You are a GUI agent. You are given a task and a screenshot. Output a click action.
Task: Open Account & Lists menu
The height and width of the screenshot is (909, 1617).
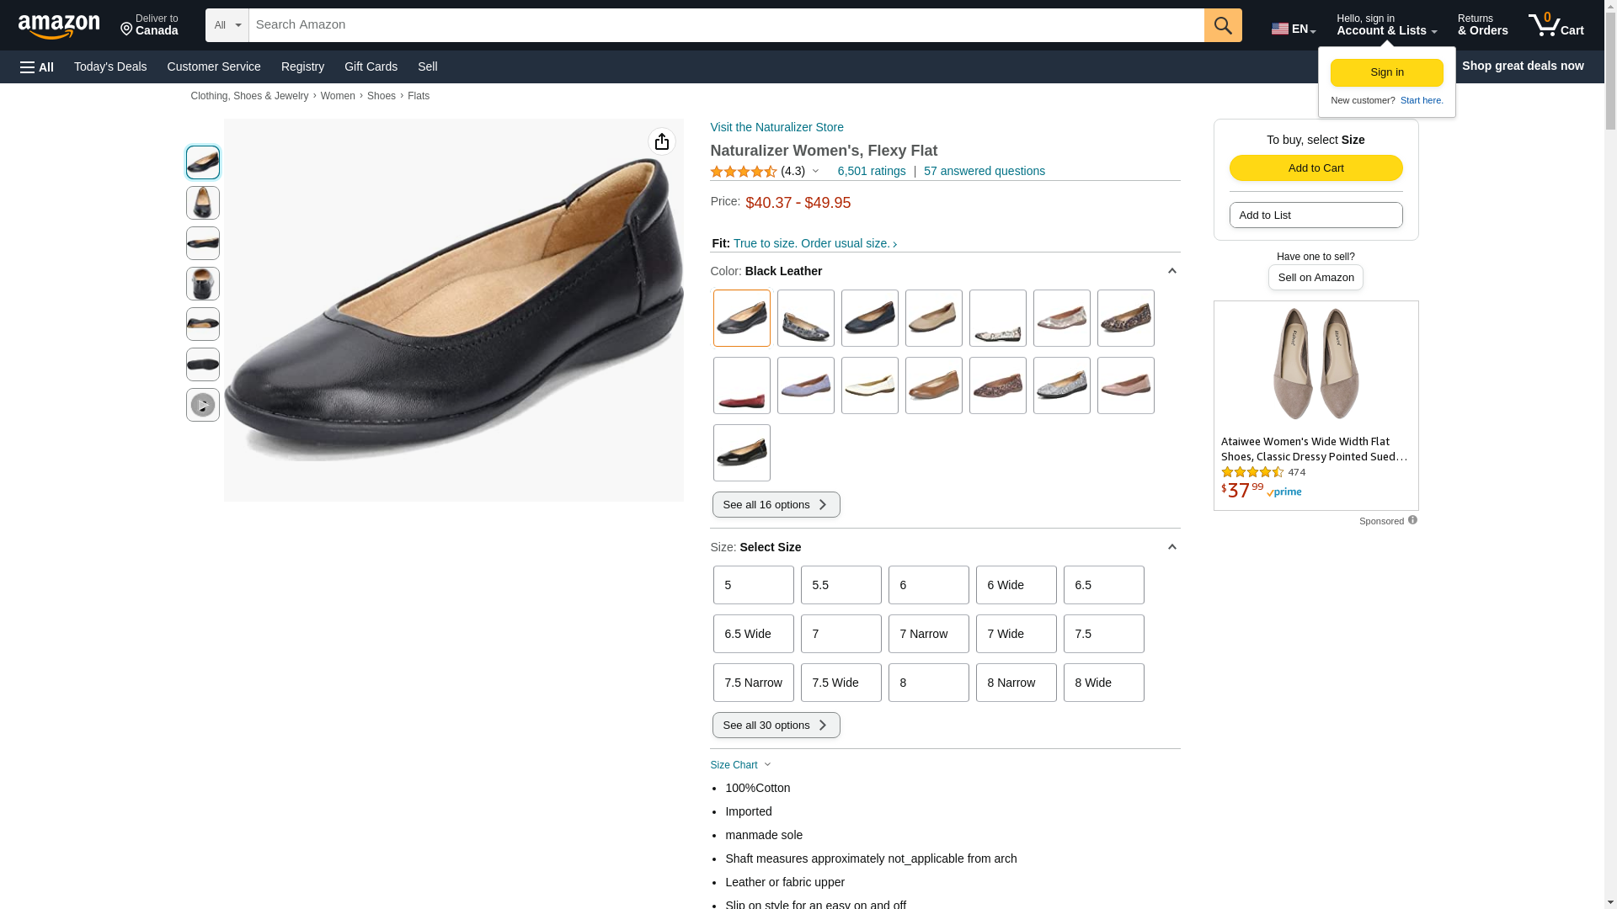coord(1386,25)
